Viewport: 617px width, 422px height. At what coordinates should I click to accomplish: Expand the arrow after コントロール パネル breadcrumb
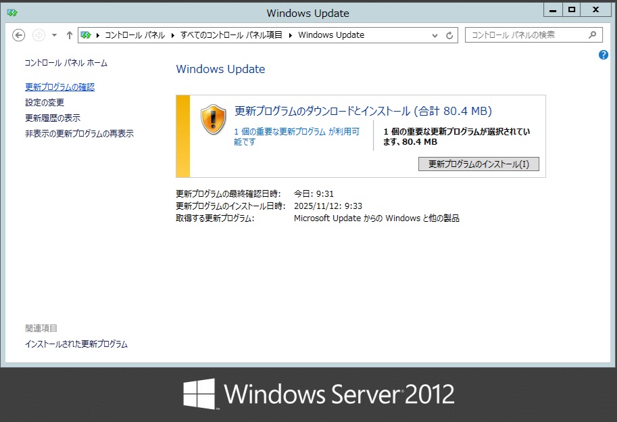pos(172,35)
